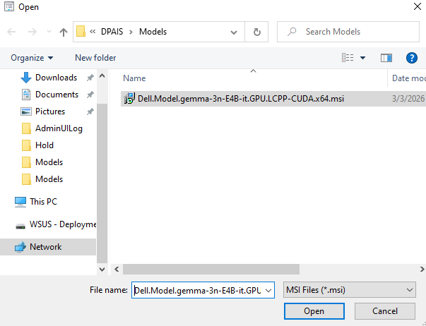The image size is (426, 326).
Task: Go forward with the forward arrow
Action: pyautogui.click(x=32, y=32)
